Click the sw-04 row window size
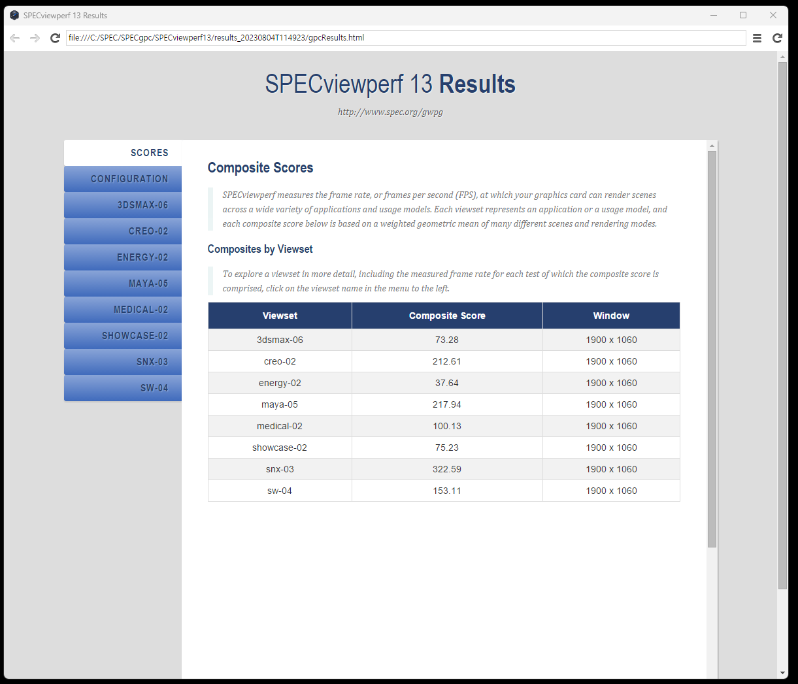 (611, 491)
